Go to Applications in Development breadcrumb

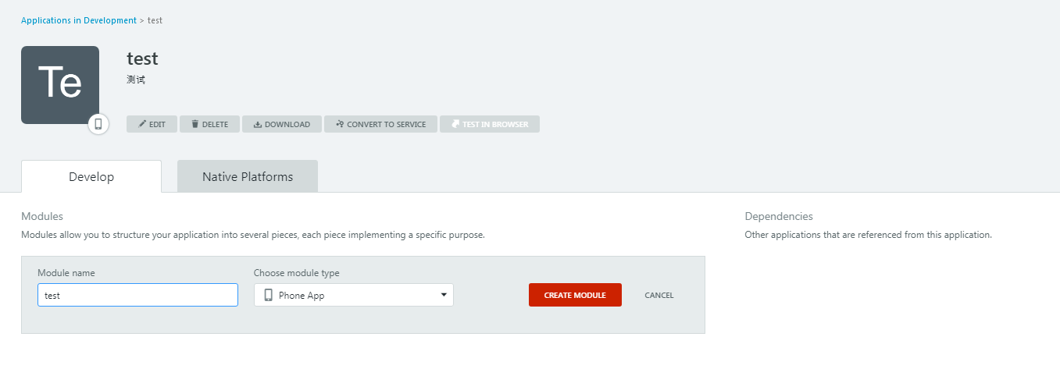click(x=79, y=20)
